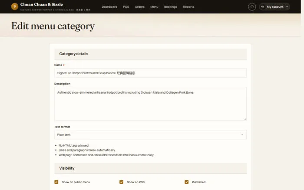The height and width of the screenshot is (190, 304).
Task: Click into the Name input field
Action: coord(150,73)
